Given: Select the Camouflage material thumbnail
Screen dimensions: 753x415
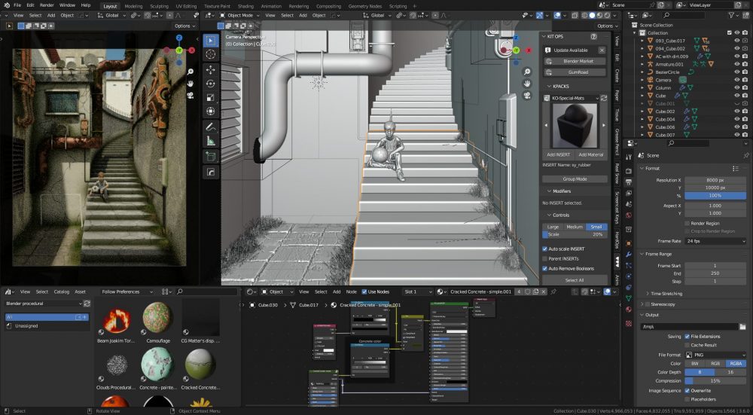Looking at the screenshot, I should (157, 316).
